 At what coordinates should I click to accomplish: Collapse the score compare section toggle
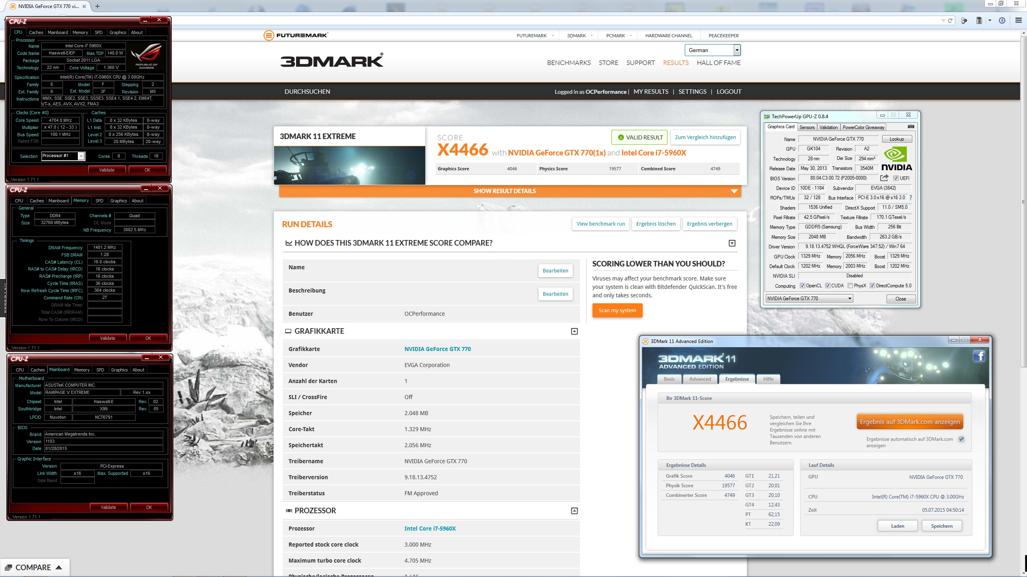coord(732,243)
